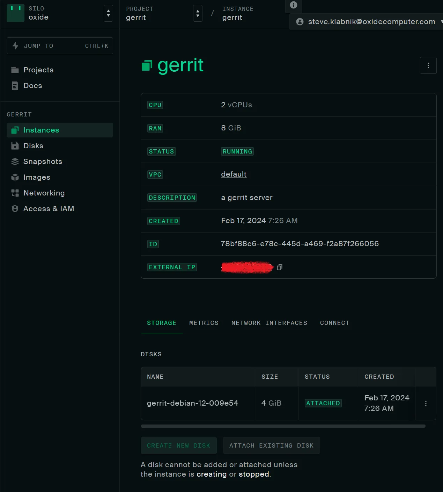Image resolution: width=443 pixels, height=492 pixels.
Task: Click the Oxide silo logo icon
Action: 15,13
